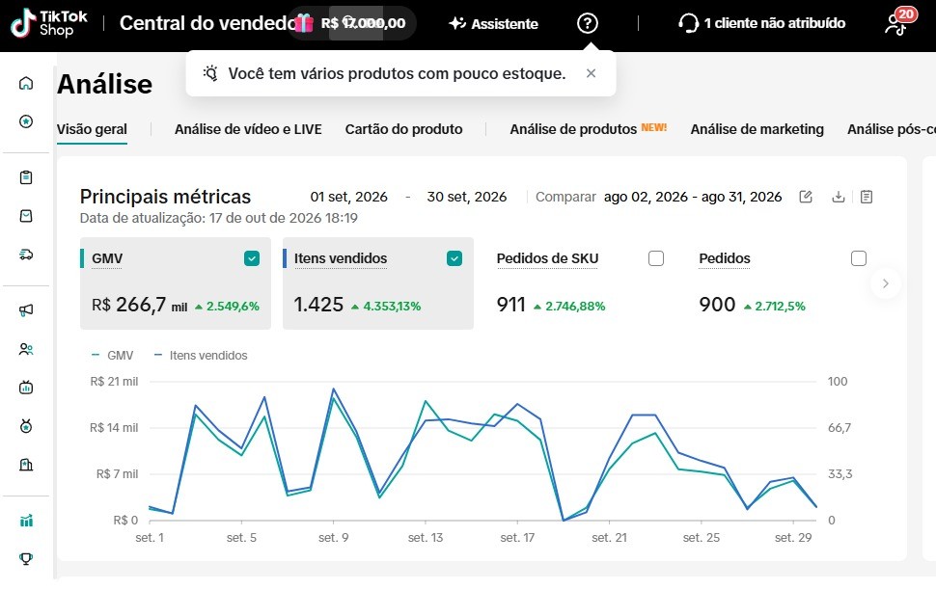Open the sidebar trophy icon
Viewport: 936px width, 590px height.
pos(26,559)
